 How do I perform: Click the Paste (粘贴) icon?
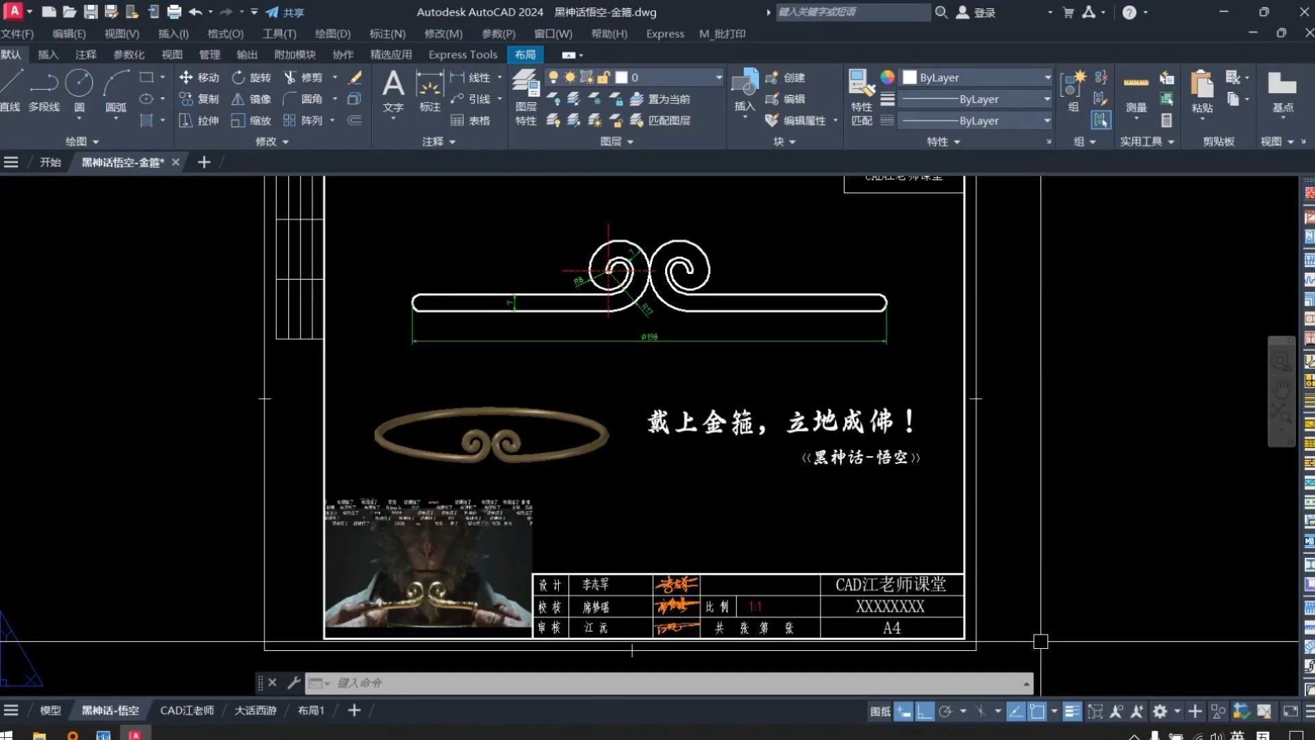pyautogui.click(x=1202, y=91)
